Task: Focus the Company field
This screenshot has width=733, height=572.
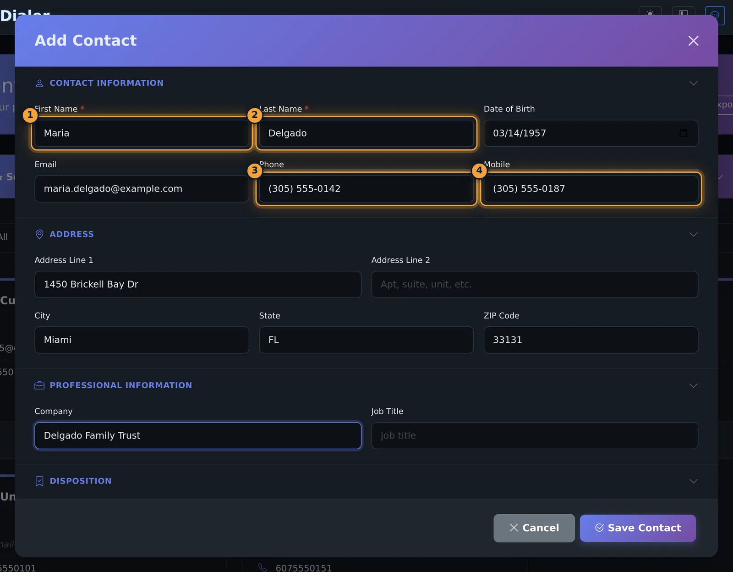Action: pyautogui.click(x=198, y=436)
